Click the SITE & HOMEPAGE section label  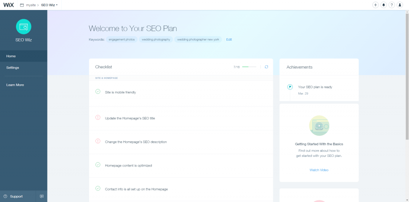(106, 78)
